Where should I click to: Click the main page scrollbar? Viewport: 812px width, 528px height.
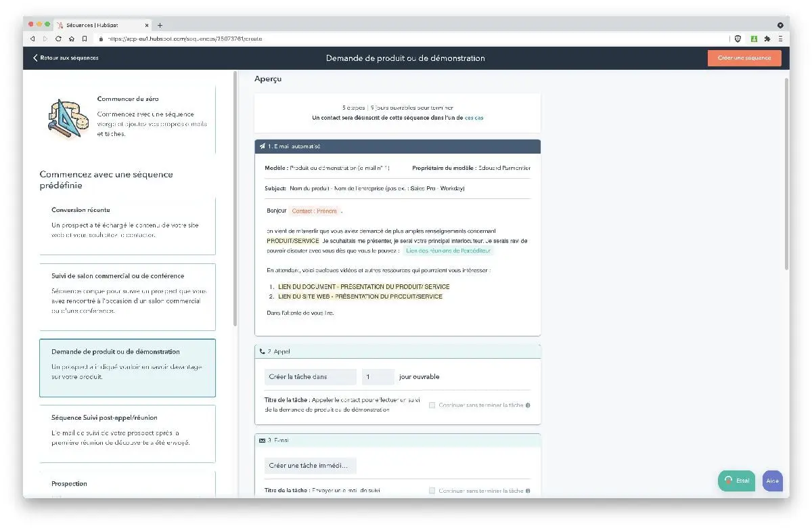(x=786, y=174)
